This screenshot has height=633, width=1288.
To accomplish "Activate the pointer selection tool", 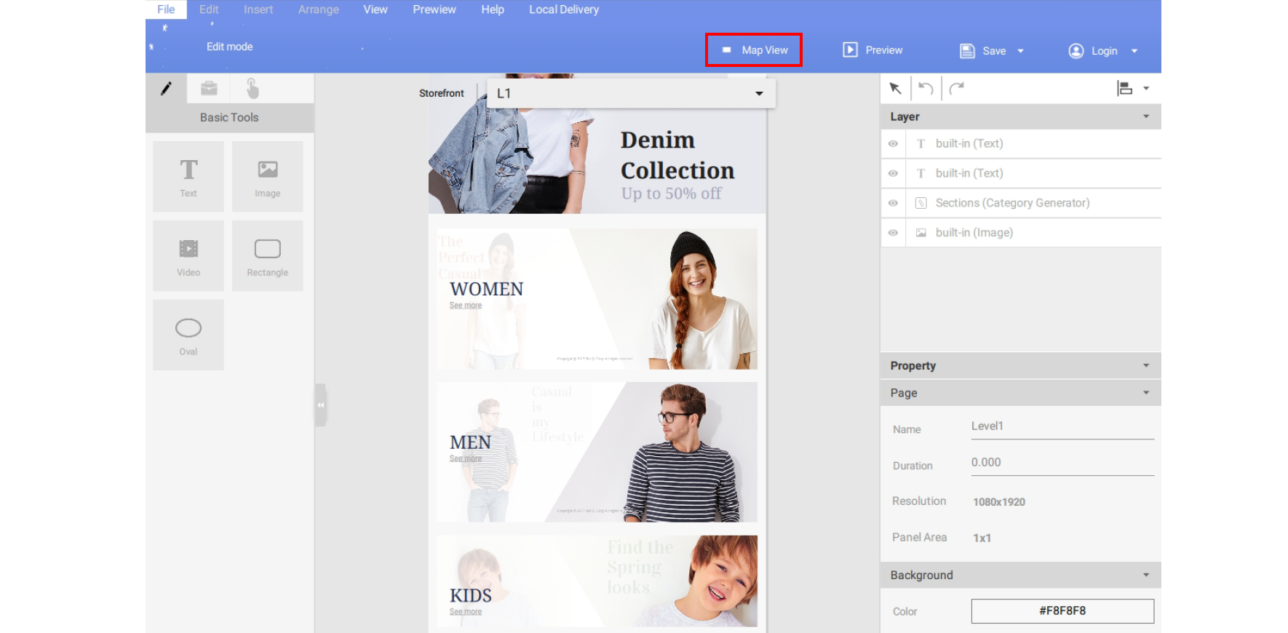I will [895, 88].
